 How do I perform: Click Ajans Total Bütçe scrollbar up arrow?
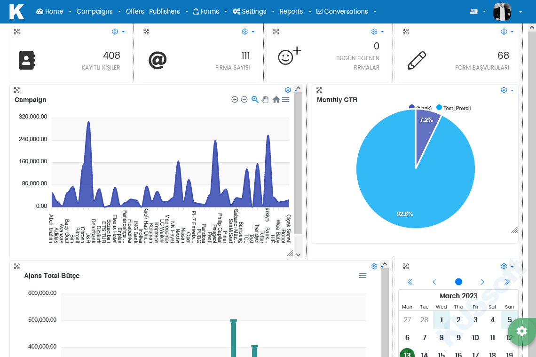click(x=385, y=264)
